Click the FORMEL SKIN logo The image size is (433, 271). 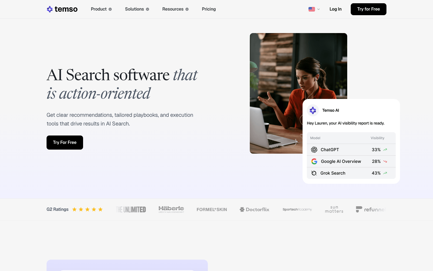(x=212, y=209)
